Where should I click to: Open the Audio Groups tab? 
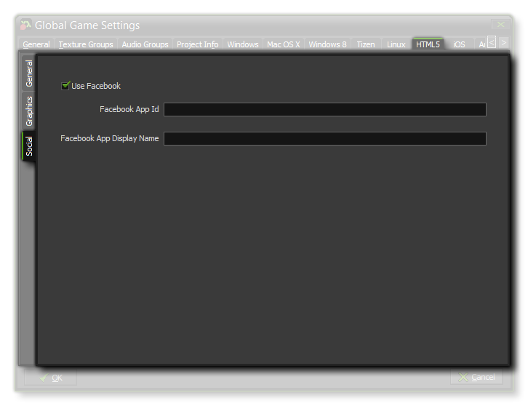pos(145,44)
